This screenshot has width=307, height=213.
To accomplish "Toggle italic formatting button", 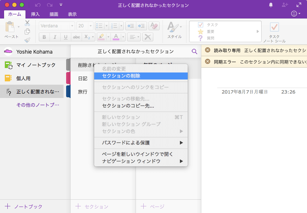I will (55, 37).
